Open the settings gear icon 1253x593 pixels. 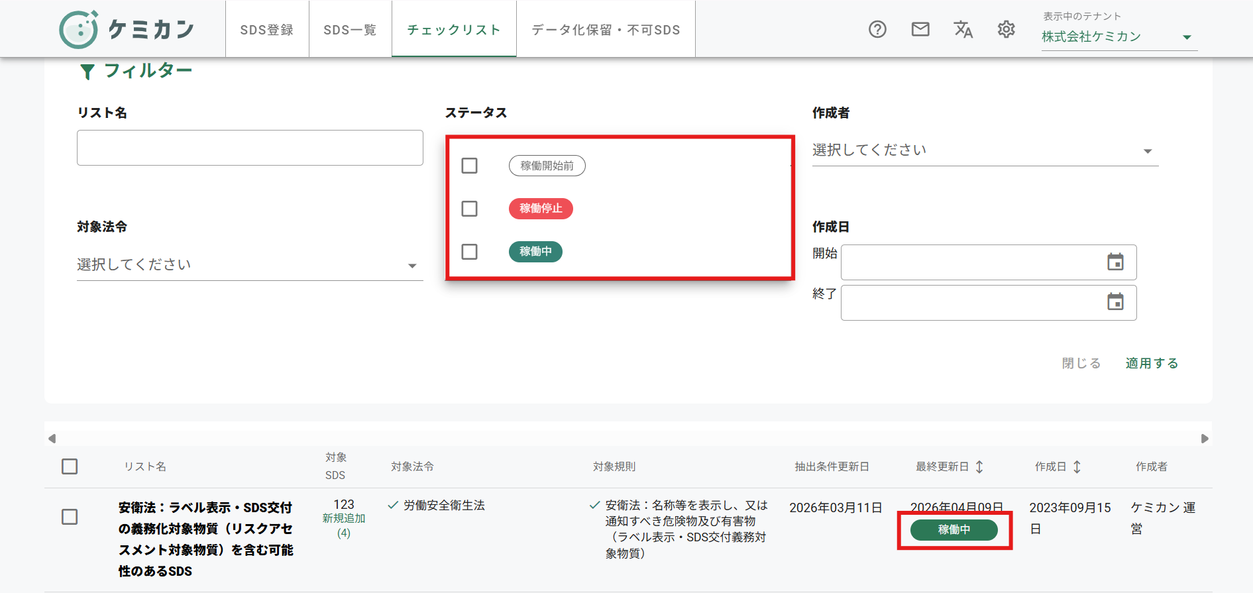(1006, 29)
